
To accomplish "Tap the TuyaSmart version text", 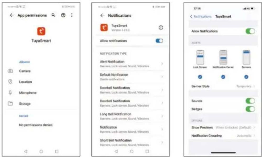I will (120, 30).
